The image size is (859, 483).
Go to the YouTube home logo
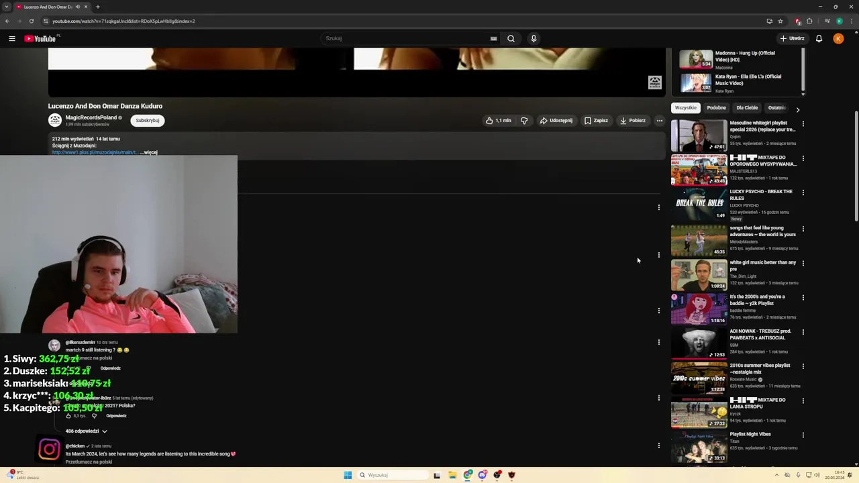40,38
